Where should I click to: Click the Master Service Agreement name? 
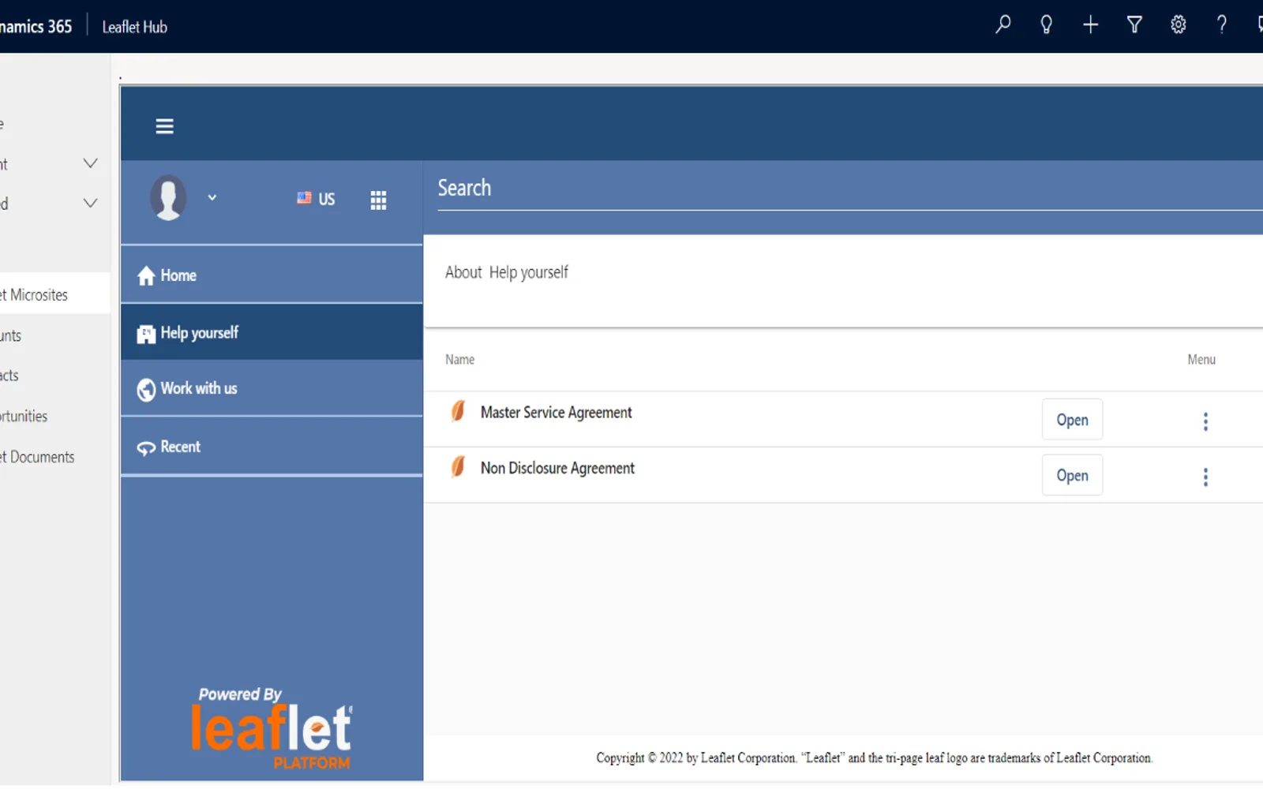[556, 413]
